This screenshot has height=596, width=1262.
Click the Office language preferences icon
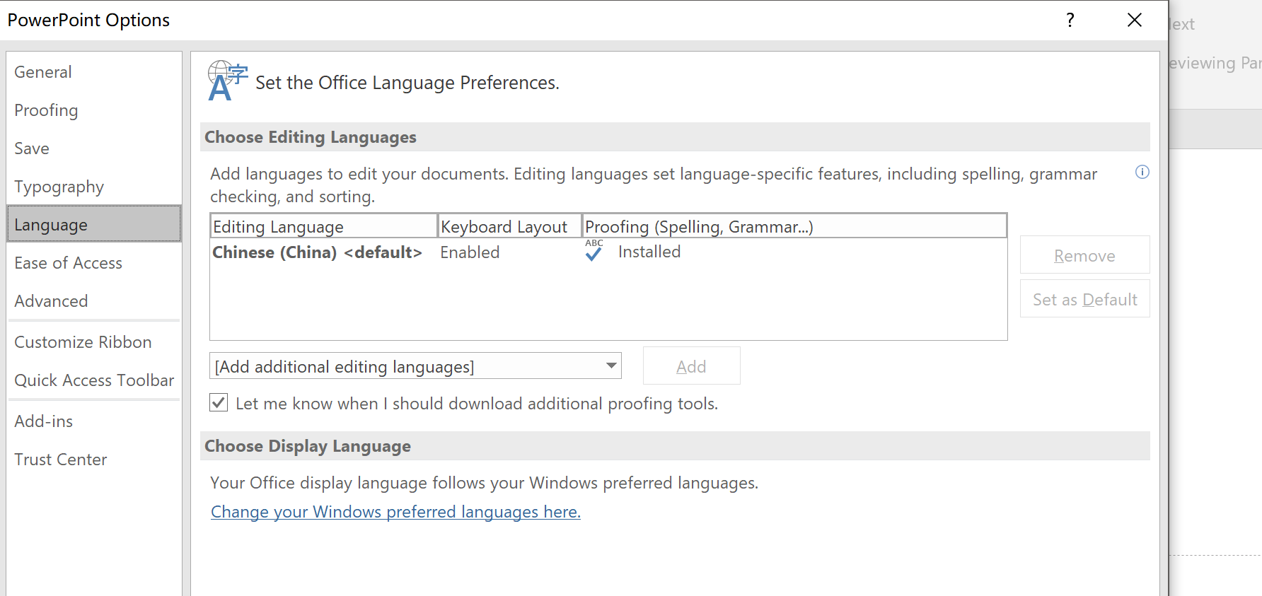point(227,81)
